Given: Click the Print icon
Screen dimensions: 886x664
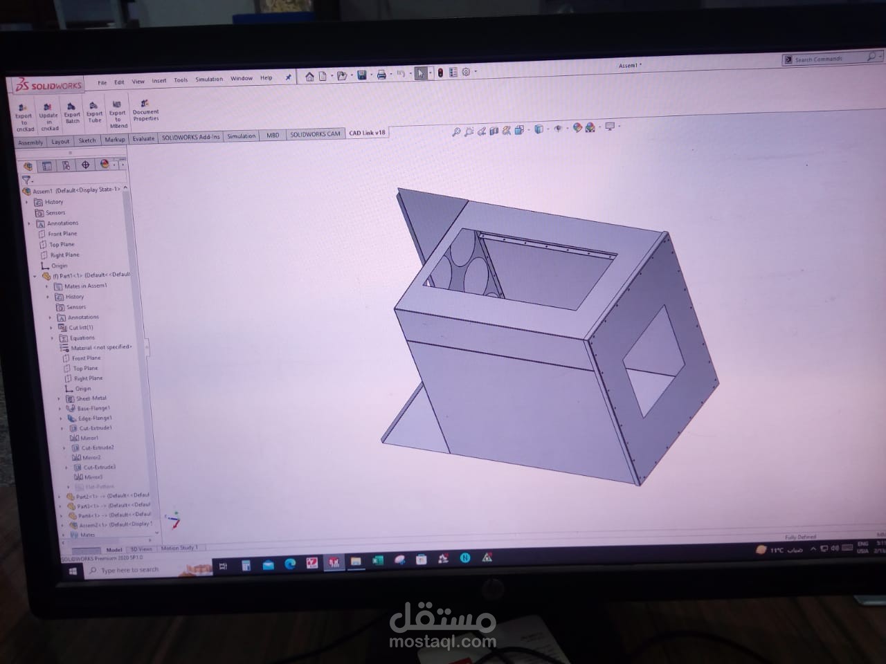Looking at the screenshot, I should 381,75.
